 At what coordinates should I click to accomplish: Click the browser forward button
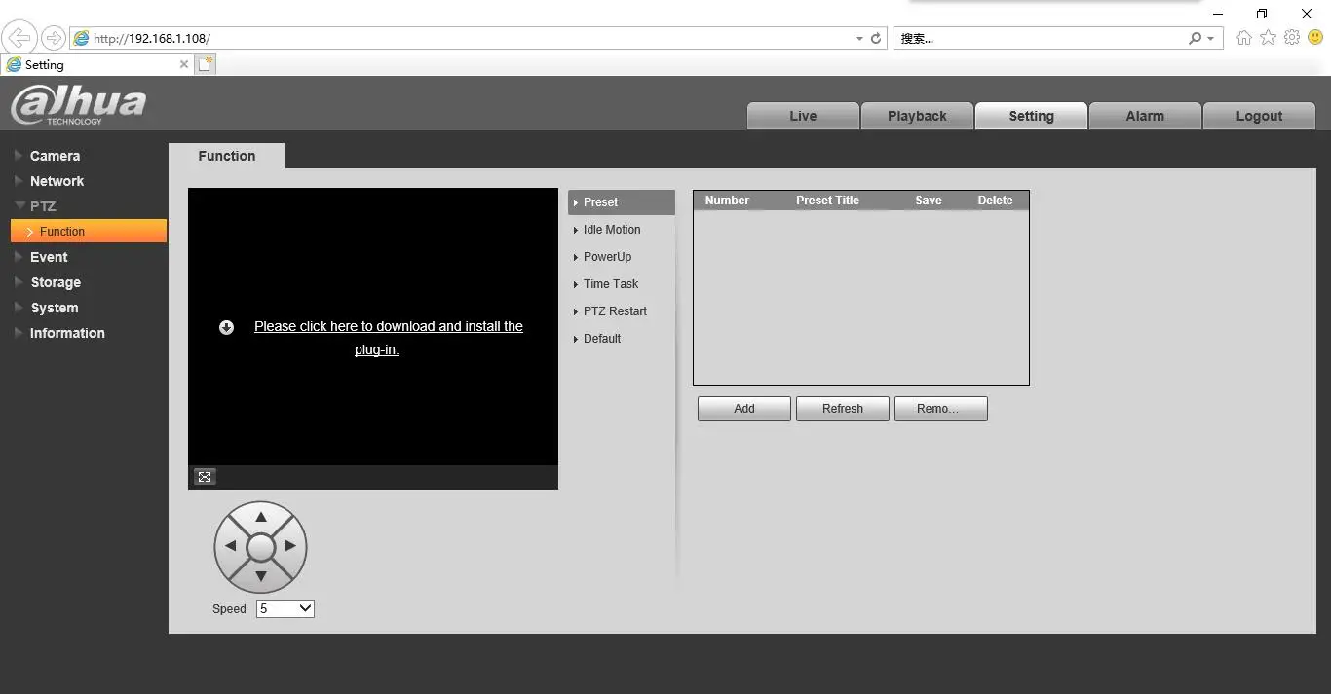54,38
